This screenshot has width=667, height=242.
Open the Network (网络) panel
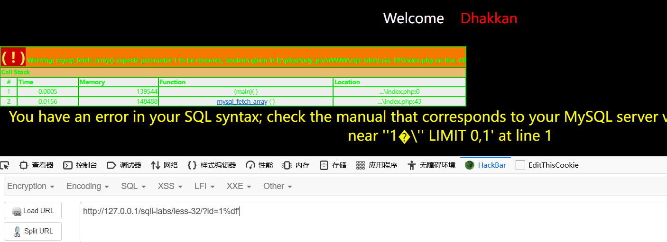[x=164, y=165]
